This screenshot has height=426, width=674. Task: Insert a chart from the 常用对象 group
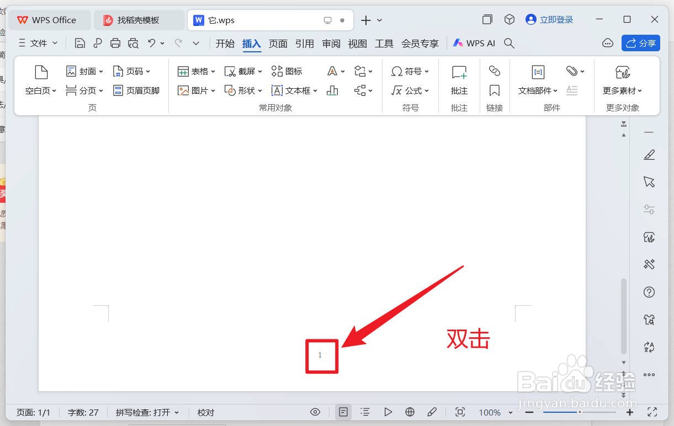click(332, 90)
